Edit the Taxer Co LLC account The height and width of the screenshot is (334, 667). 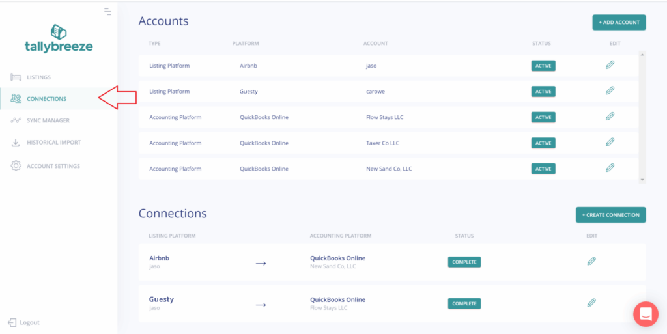610,142
